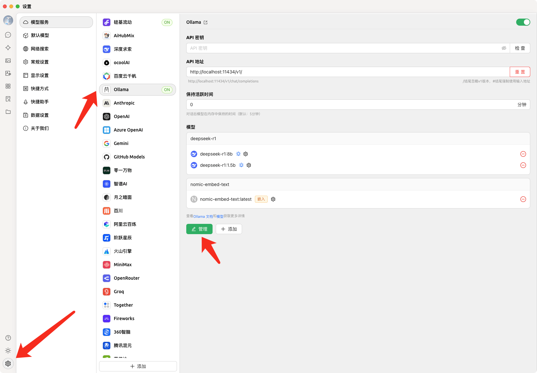Click the reasoning sun icon on deepseek-r1:1.5b

pyautogui.click(x=241, y=165)
